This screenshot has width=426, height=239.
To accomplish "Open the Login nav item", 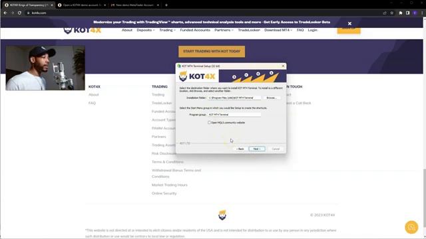I will point(312,30).
